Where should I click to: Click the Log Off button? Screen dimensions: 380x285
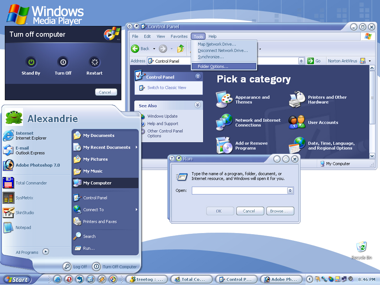(75, 266)
